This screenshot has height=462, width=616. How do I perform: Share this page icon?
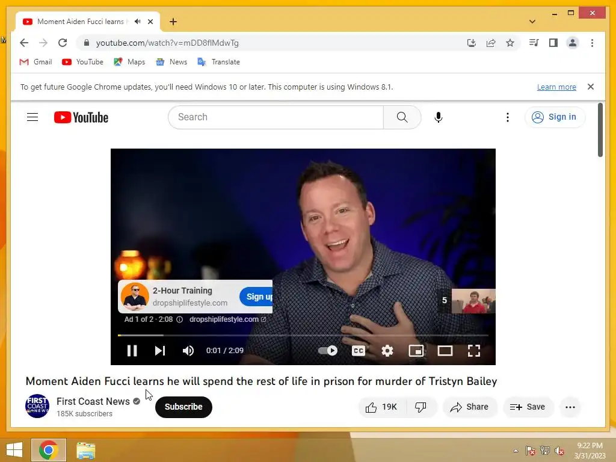click(491, 43)
